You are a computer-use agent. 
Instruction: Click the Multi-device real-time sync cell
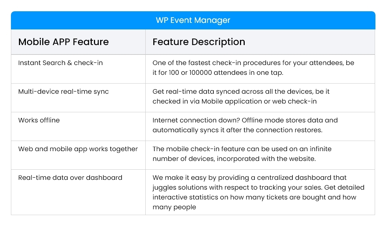63,92
